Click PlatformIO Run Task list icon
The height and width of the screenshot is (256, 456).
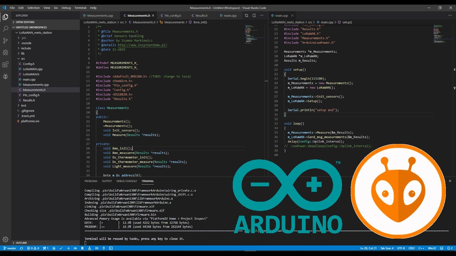97,248
